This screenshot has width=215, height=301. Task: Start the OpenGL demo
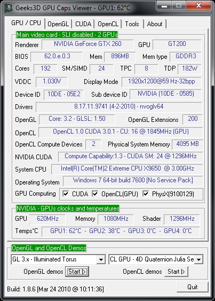(77, 272)
